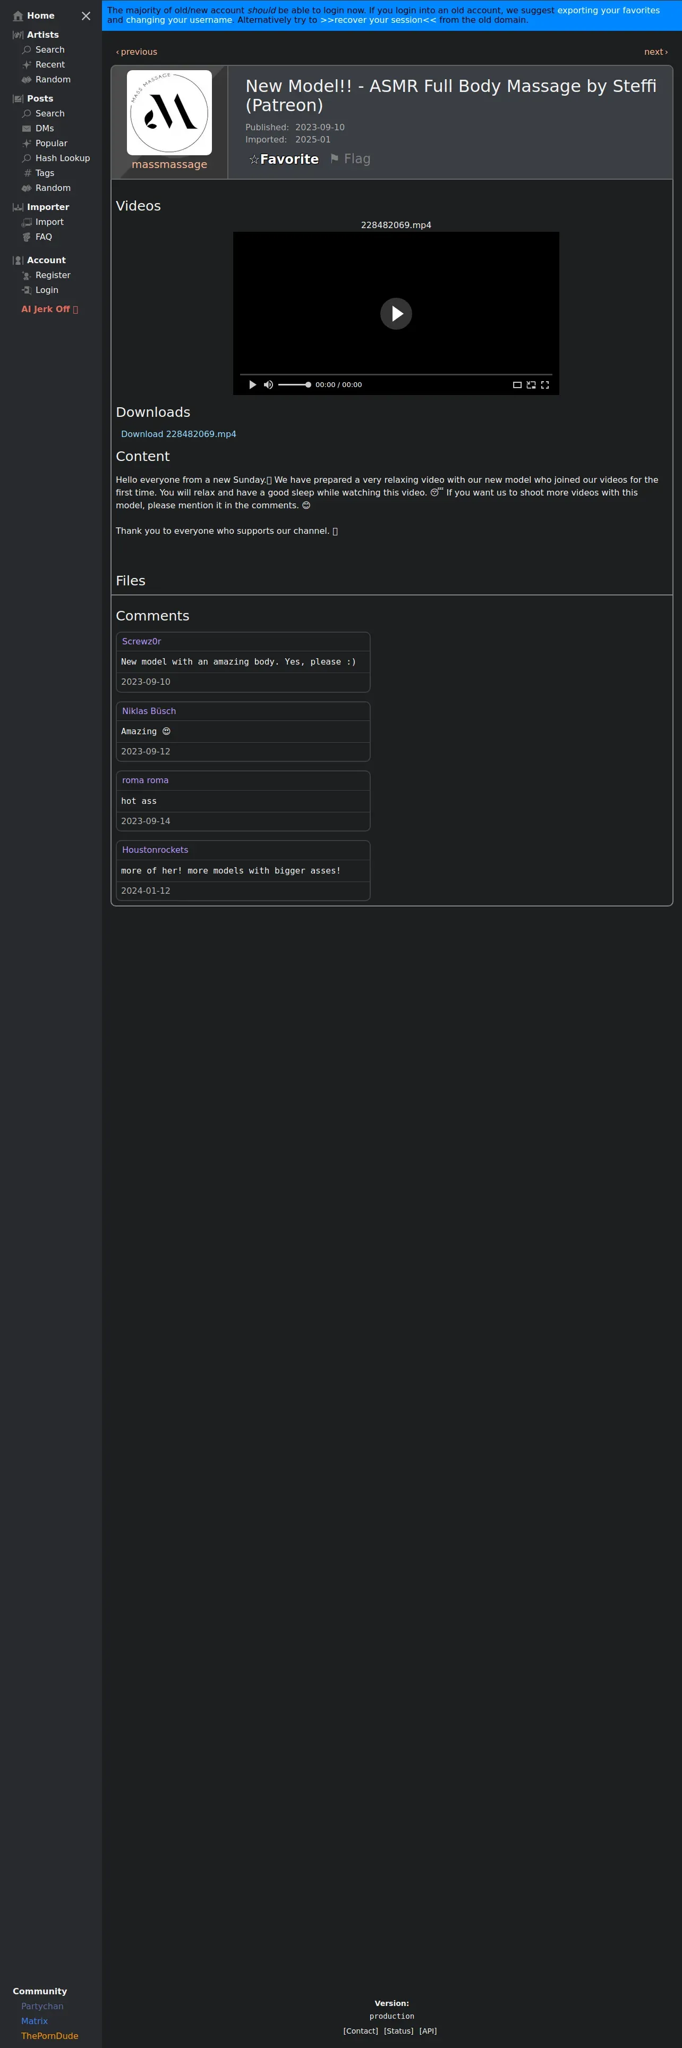
Task: Open the Importer FAQ
Action: 44,237
